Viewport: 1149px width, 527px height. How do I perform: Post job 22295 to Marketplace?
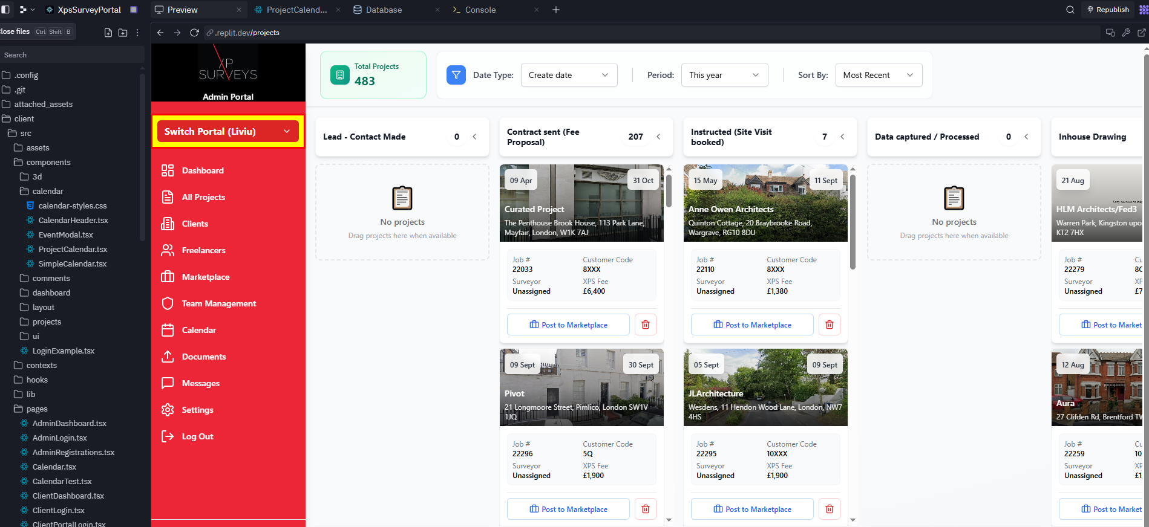(x=752, y=509)
